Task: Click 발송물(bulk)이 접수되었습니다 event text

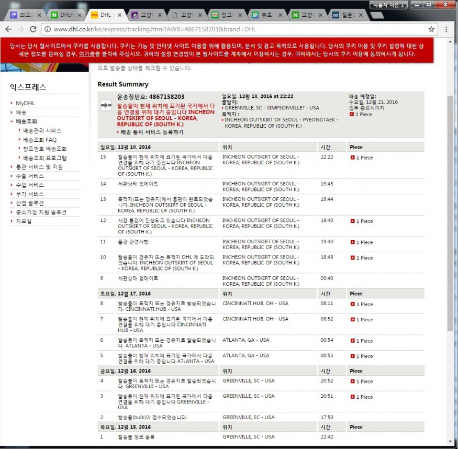Action: pos(152,417)
